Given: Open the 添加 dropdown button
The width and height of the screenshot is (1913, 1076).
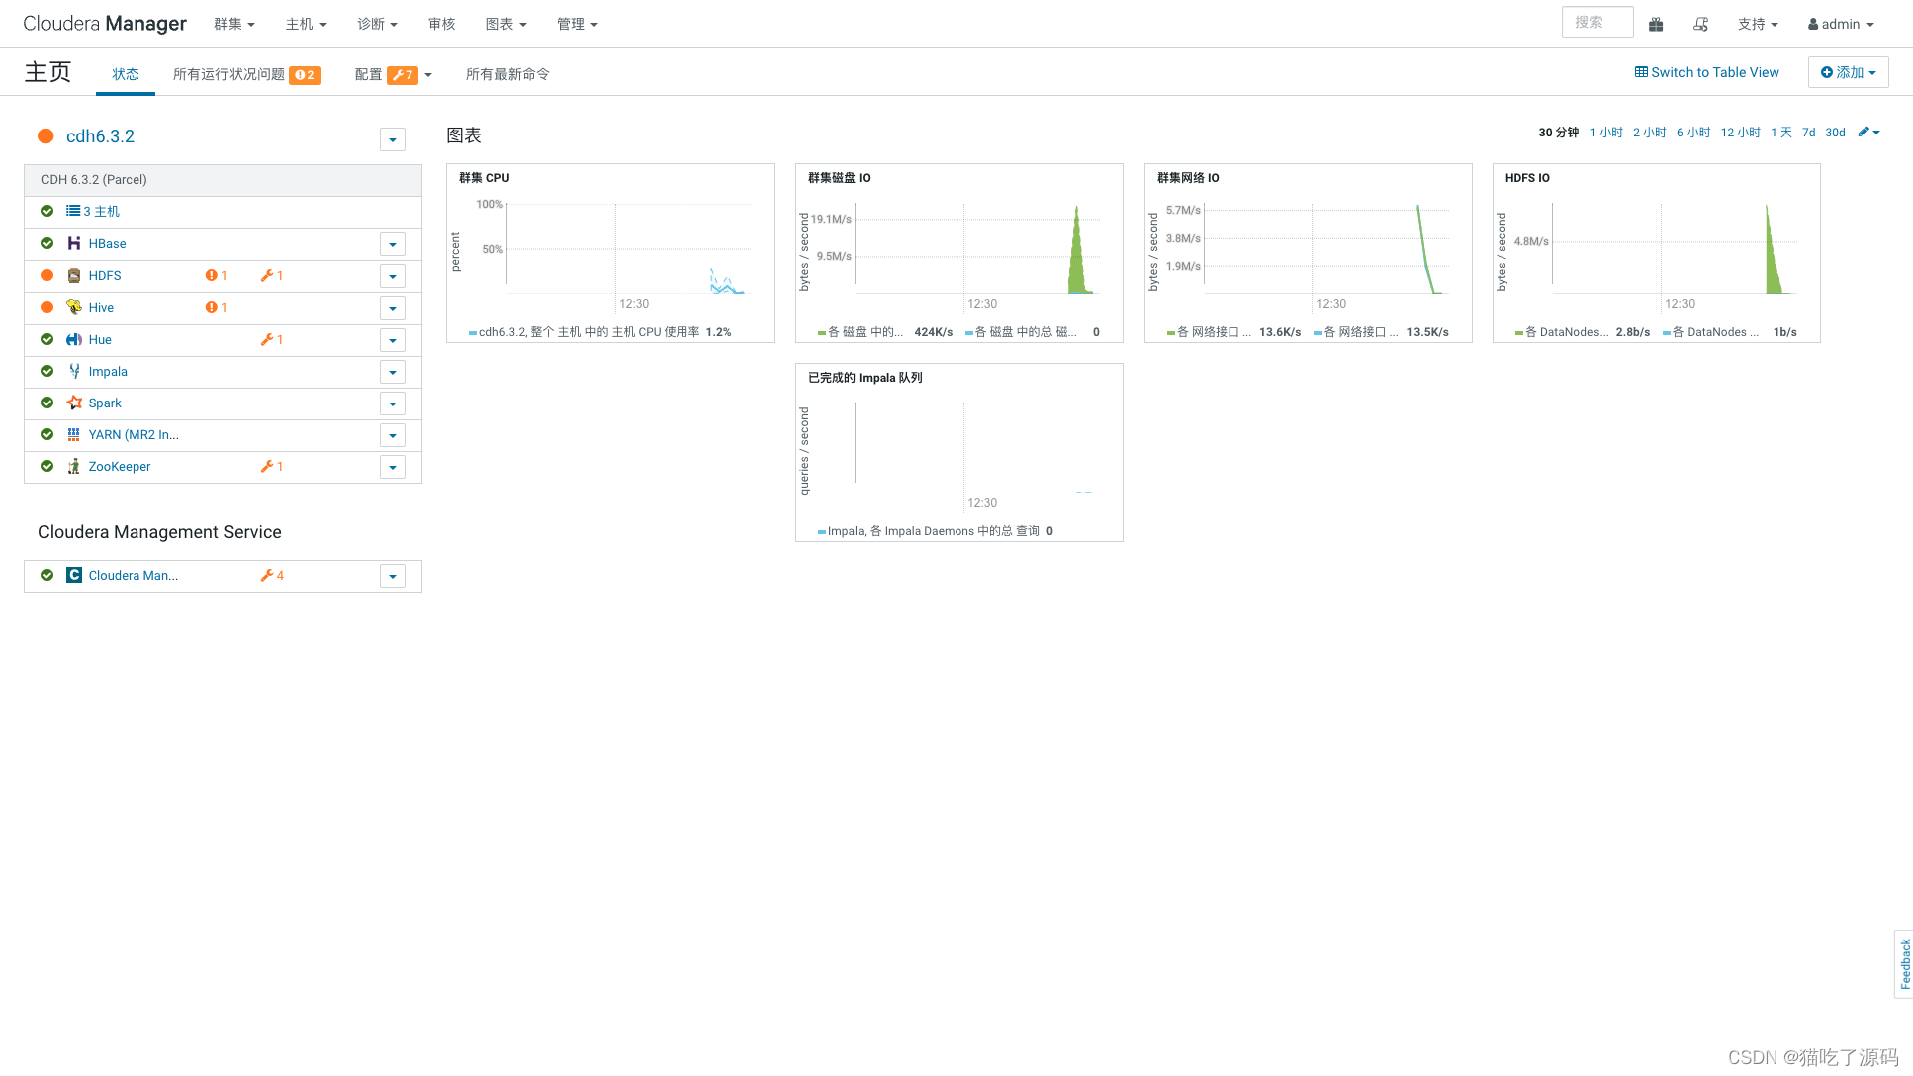Looking at the screenshot, I should click(1847, 72).
